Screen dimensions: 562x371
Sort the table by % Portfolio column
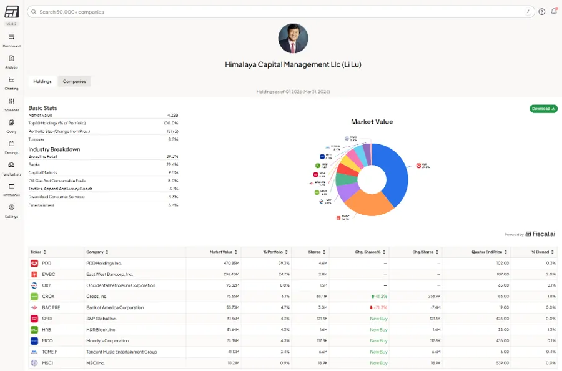pyautogui.click(x=275, y=252)
